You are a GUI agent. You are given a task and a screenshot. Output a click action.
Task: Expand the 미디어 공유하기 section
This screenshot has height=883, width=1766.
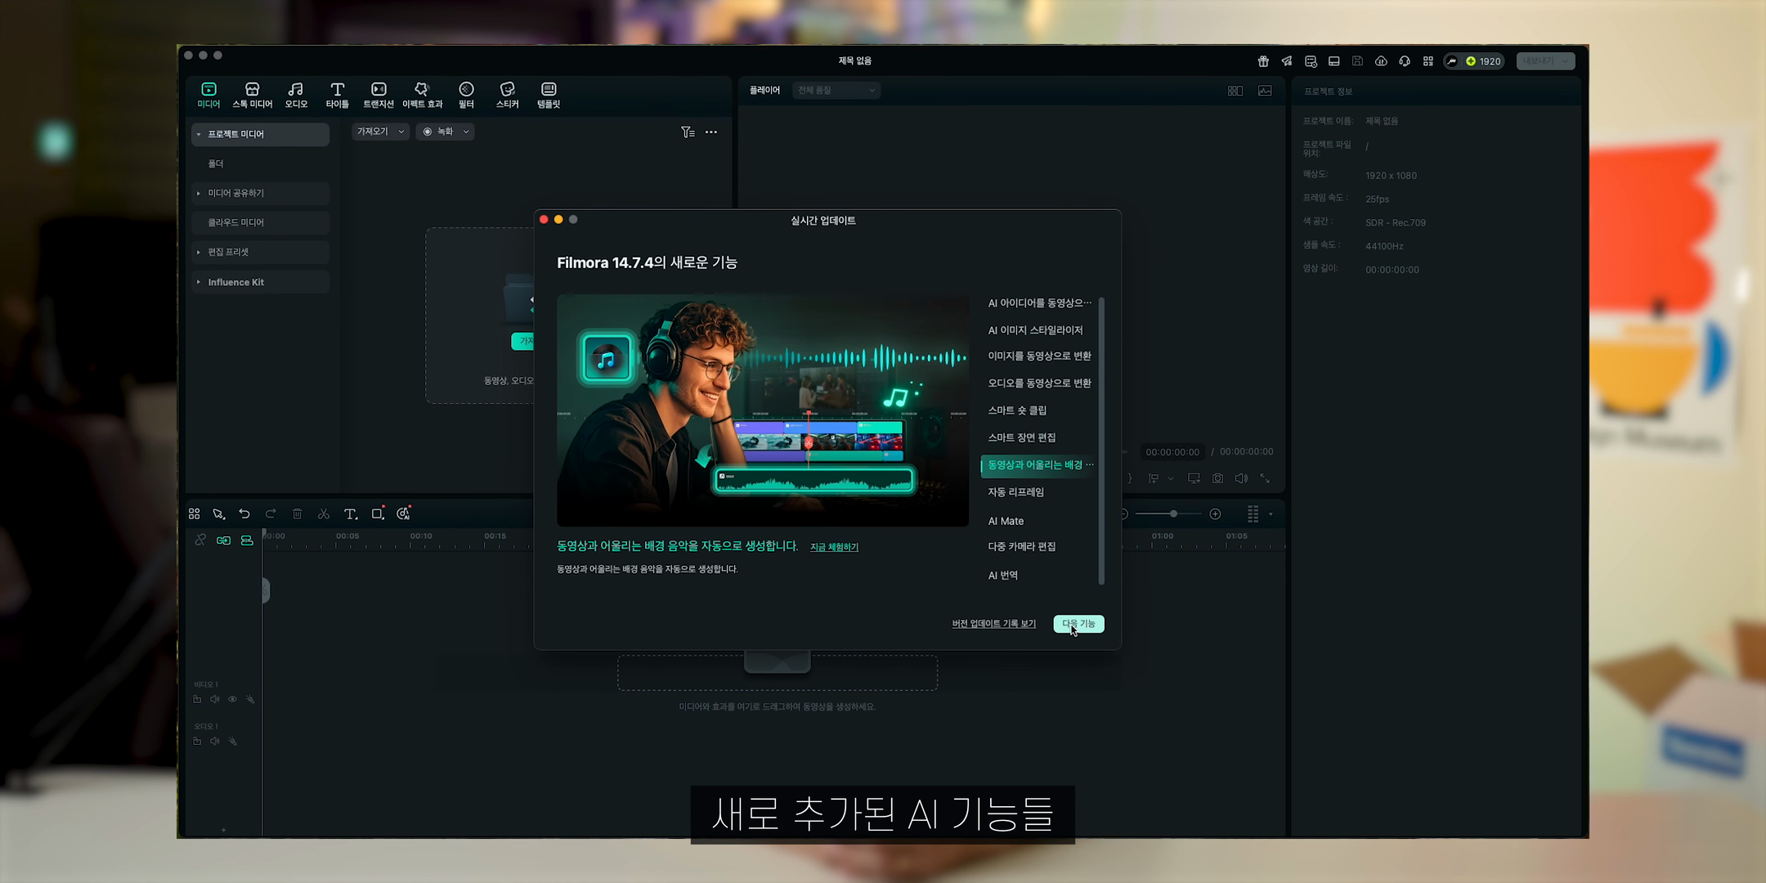pyautogui.click(x=199, y=193)
